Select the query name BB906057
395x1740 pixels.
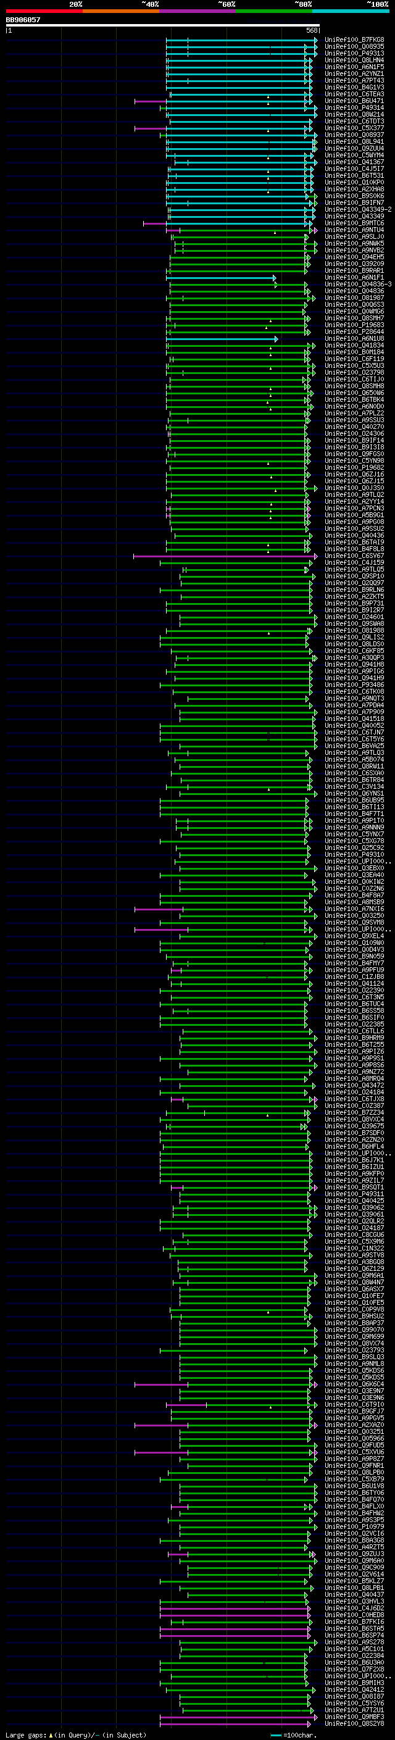point(23,20)
